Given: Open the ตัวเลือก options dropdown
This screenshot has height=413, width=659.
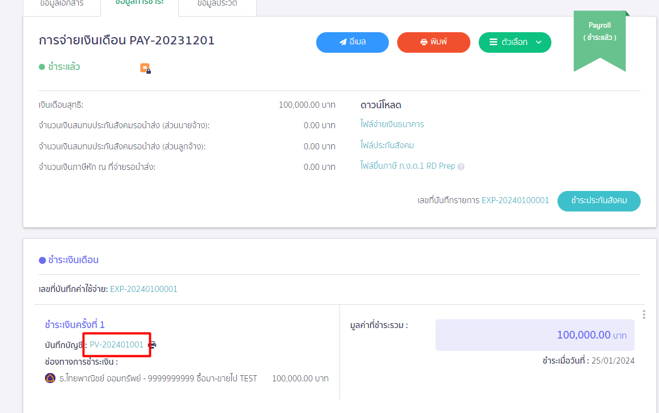Looking at the screenshot, I should (x=515, y=42).
